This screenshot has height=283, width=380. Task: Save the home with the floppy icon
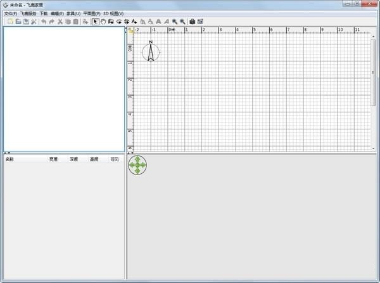click(26, 22)
